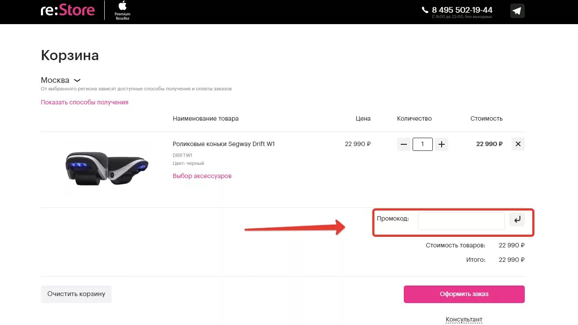Click the re:Store logo
Screen dimensions: 578x325
click(68, 10)
